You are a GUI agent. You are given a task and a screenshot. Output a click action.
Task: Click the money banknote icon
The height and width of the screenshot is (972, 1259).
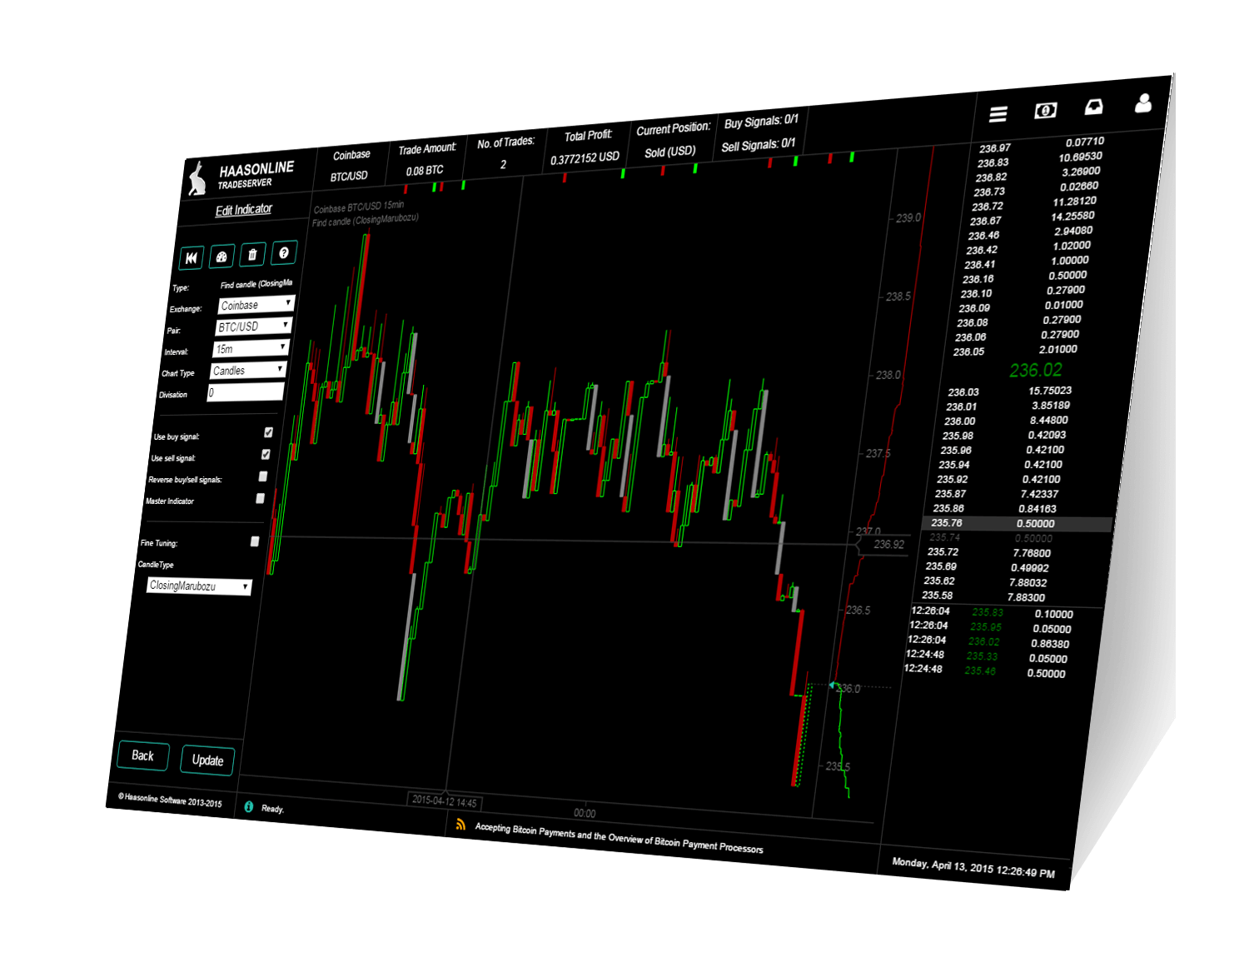1046,110
